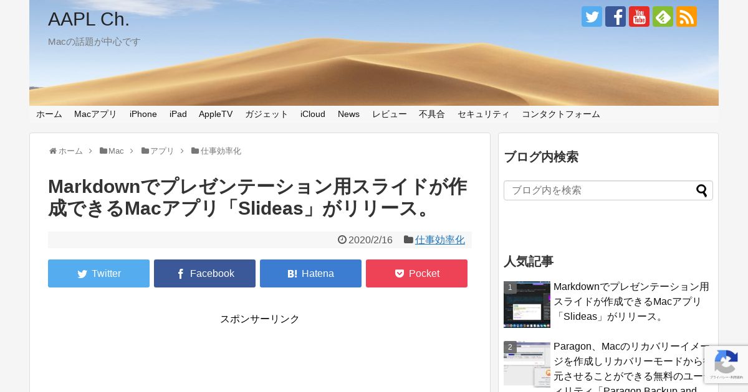748x392 pixels.
Task: Click the AAPL Ch. site title
Action: pyautogui.click(x=89, y=19)
